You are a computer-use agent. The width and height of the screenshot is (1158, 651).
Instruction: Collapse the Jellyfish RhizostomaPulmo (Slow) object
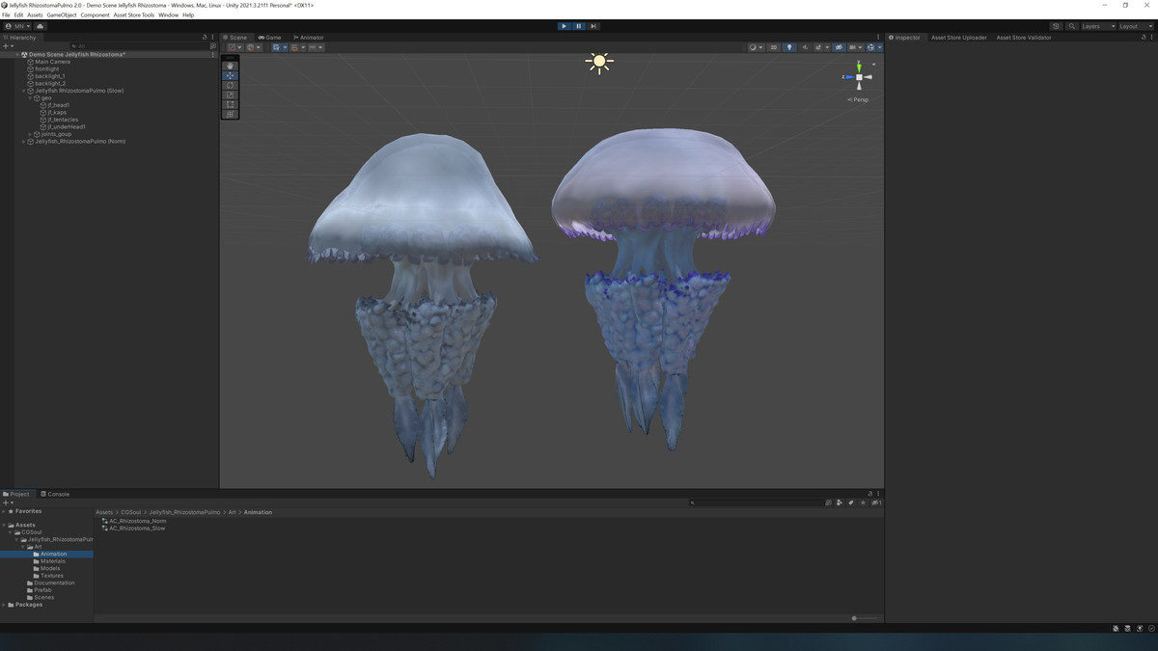coord(24,91)
